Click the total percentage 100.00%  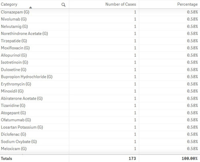pos(190,158)
